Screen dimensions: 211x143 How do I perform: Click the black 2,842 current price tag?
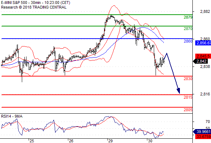coord(201,61)
